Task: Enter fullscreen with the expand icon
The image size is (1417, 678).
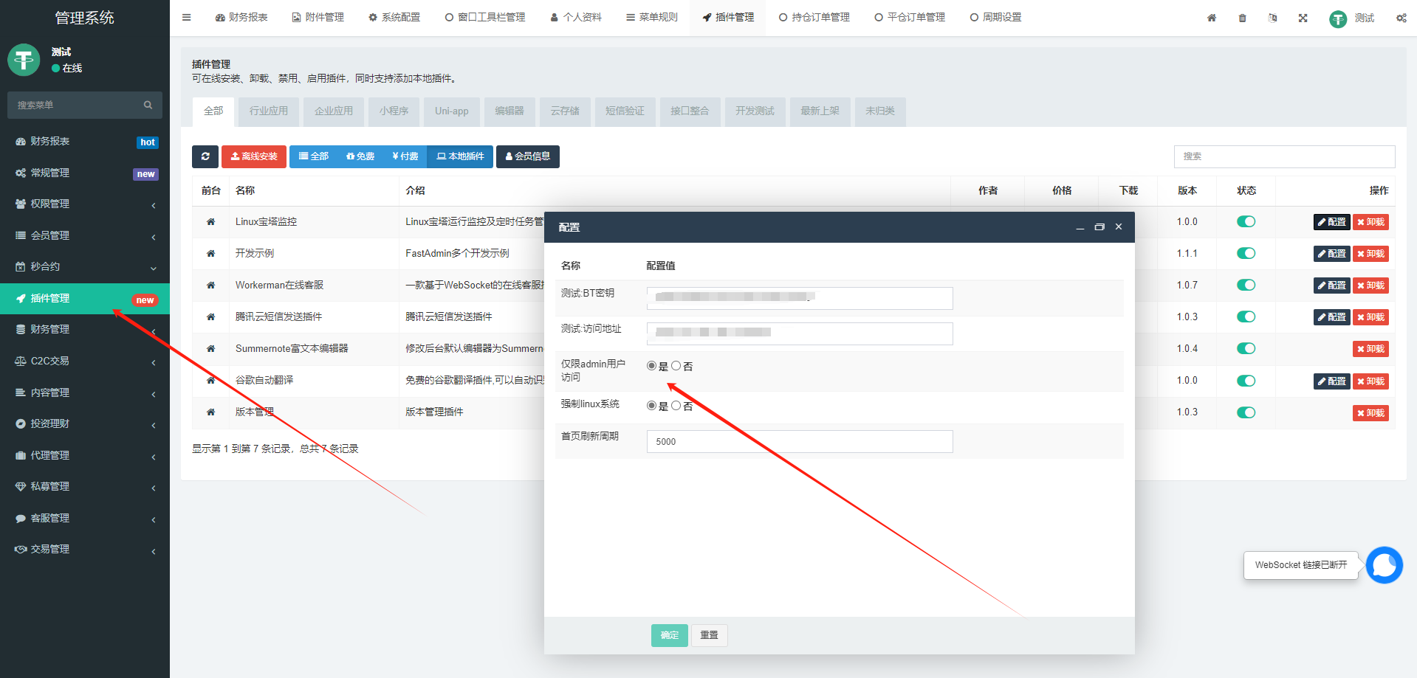Action: [x=1303, y=18]
